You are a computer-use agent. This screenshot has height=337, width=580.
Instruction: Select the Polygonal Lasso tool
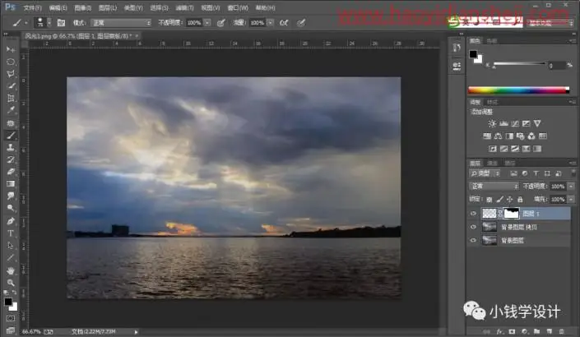(11, 74)
